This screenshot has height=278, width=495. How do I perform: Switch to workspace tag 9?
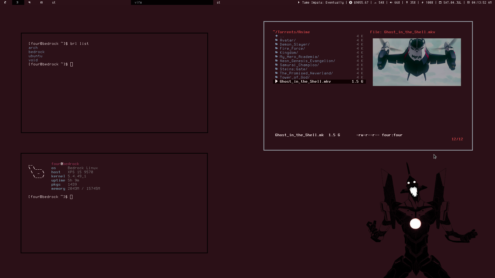click(29, 3)
